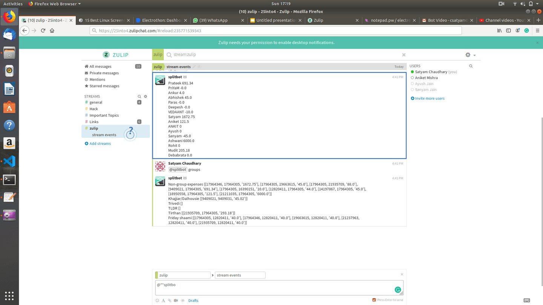The height and width of the screenshot is (305, 543).
Task: Edit the compose topic field 'stream events'
Action: 240,275
